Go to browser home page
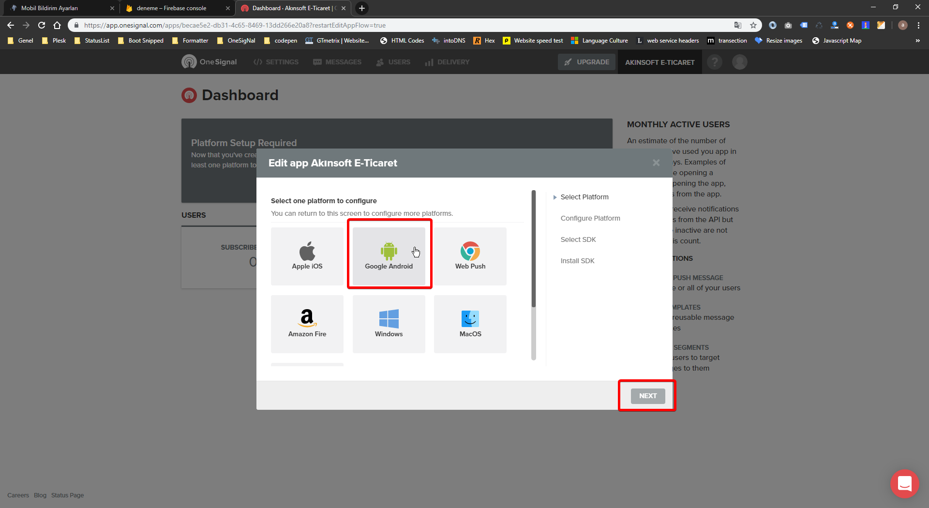 point(57,25)
